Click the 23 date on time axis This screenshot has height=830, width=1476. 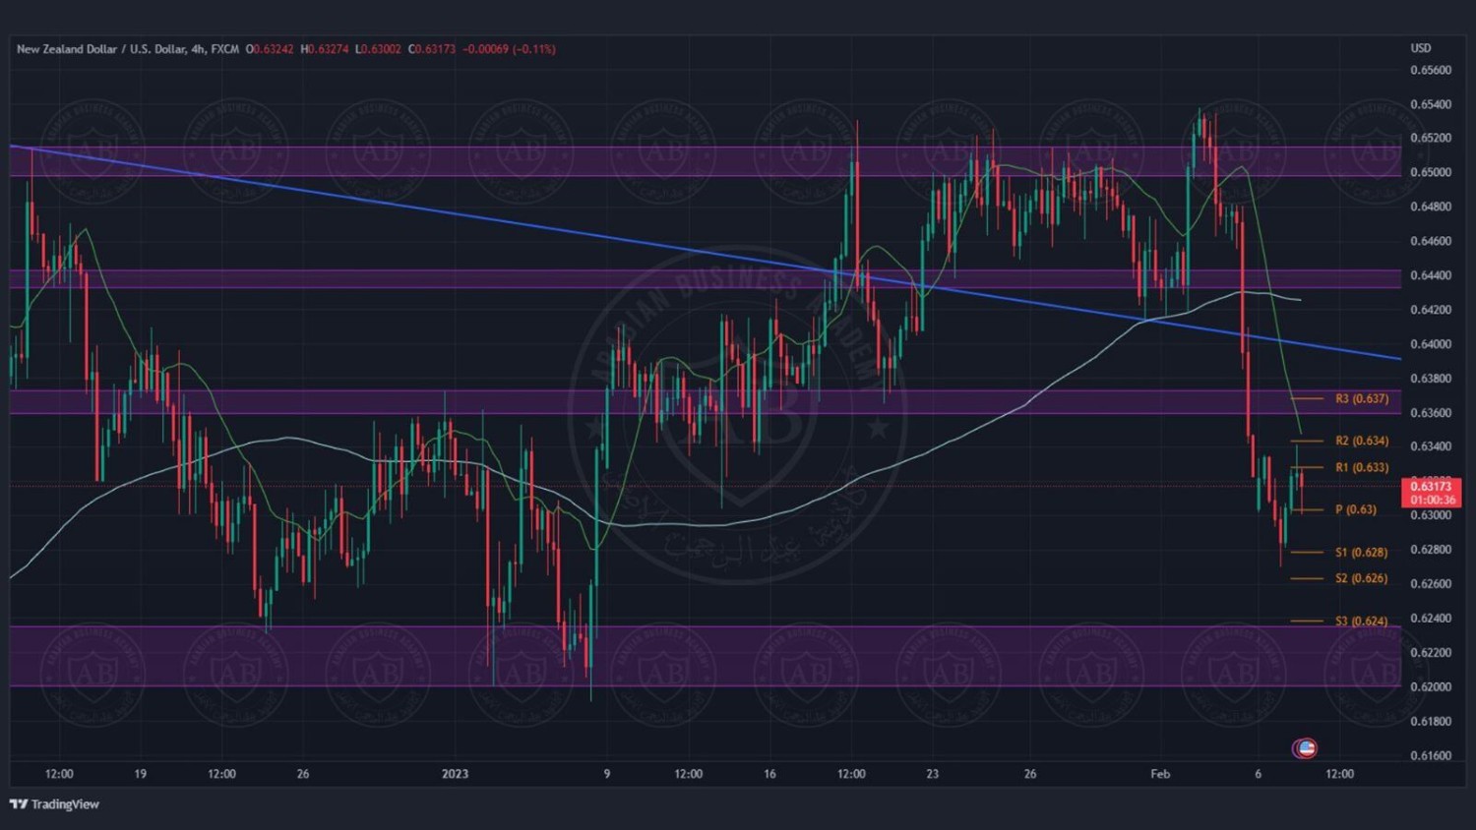pyautogui.click(x=933, y=774)
